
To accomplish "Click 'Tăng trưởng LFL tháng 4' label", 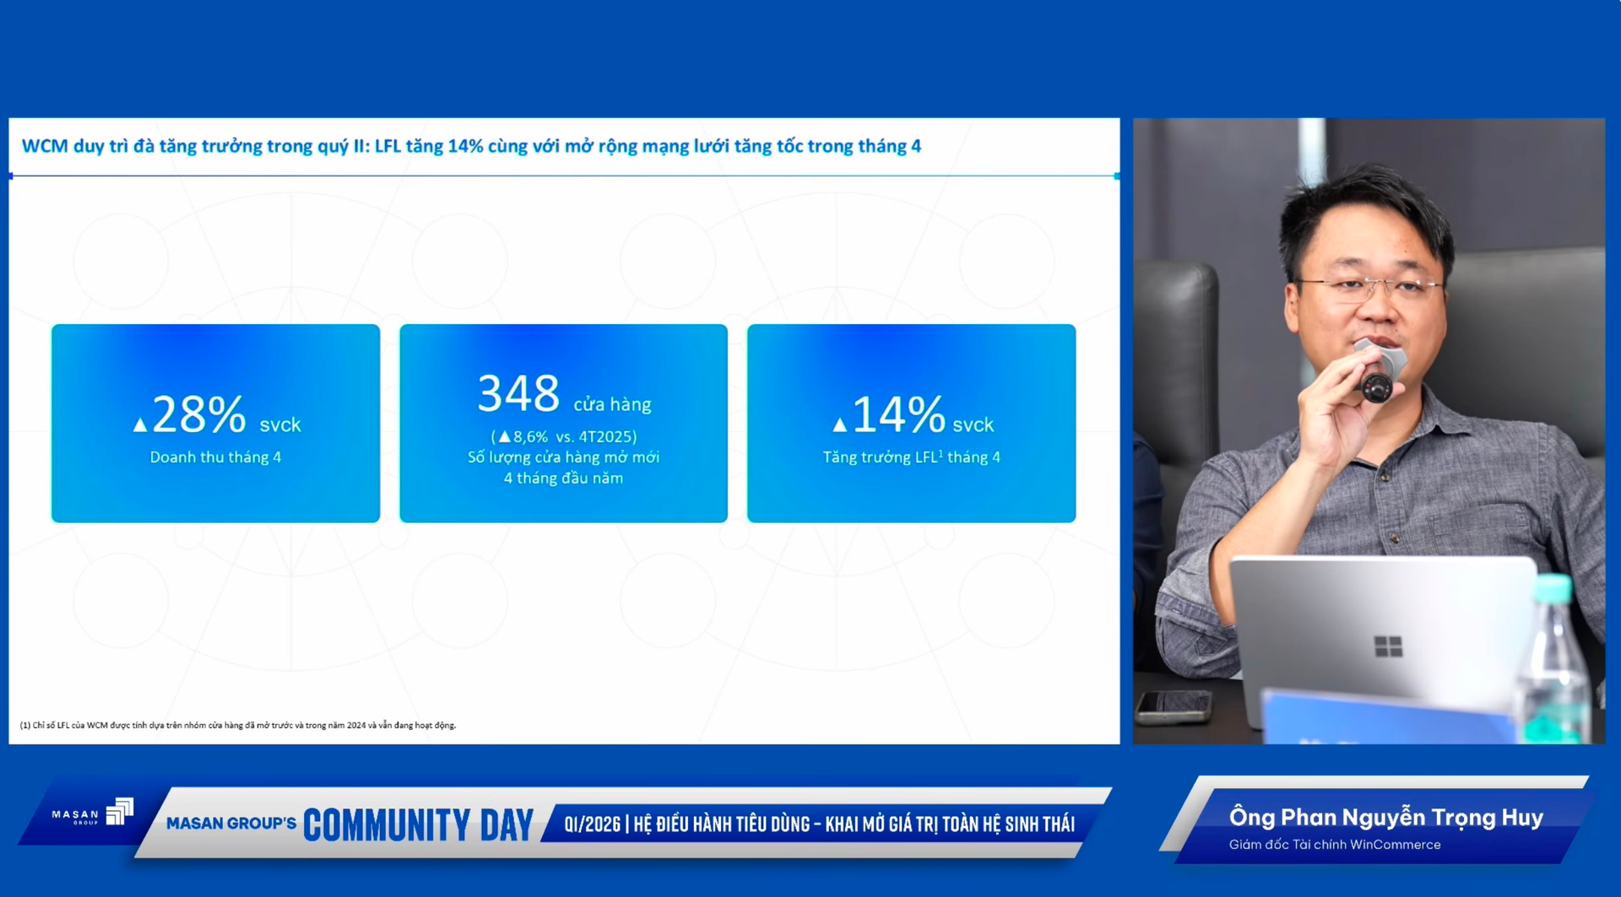I will click(911, 457).
